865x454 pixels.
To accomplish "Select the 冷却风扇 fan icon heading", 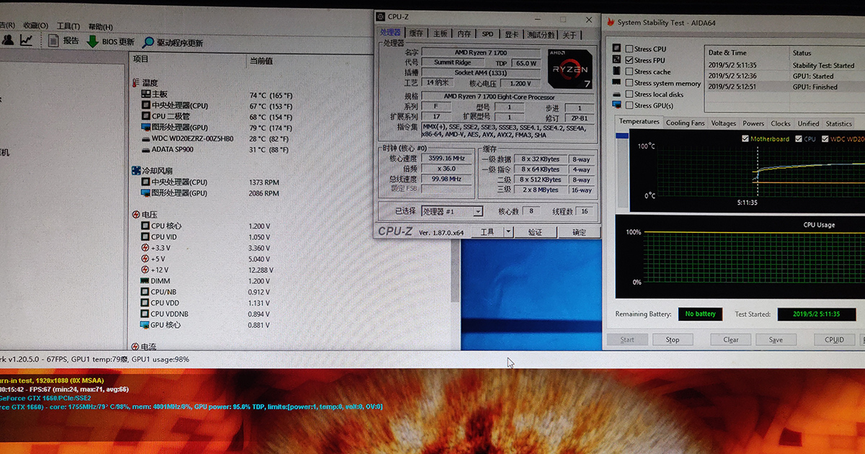I will [137, 171].
